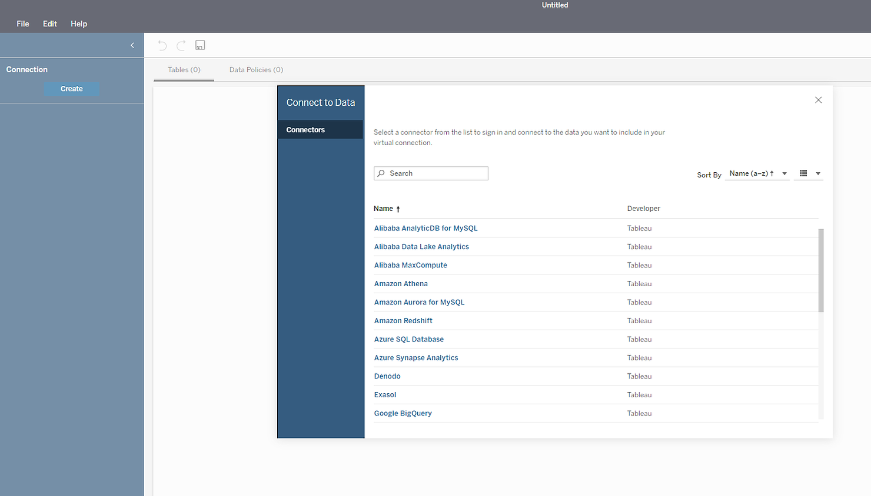Click Tableau developer cell for Amazon Athena
The image size is (871, 496).
[x=639, y=284]
